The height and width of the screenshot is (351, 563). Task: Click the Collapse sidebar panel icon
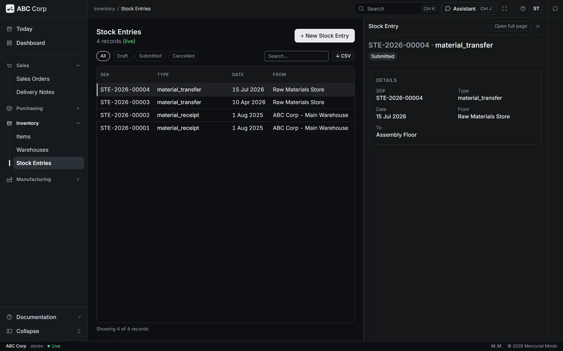(10, 331)
